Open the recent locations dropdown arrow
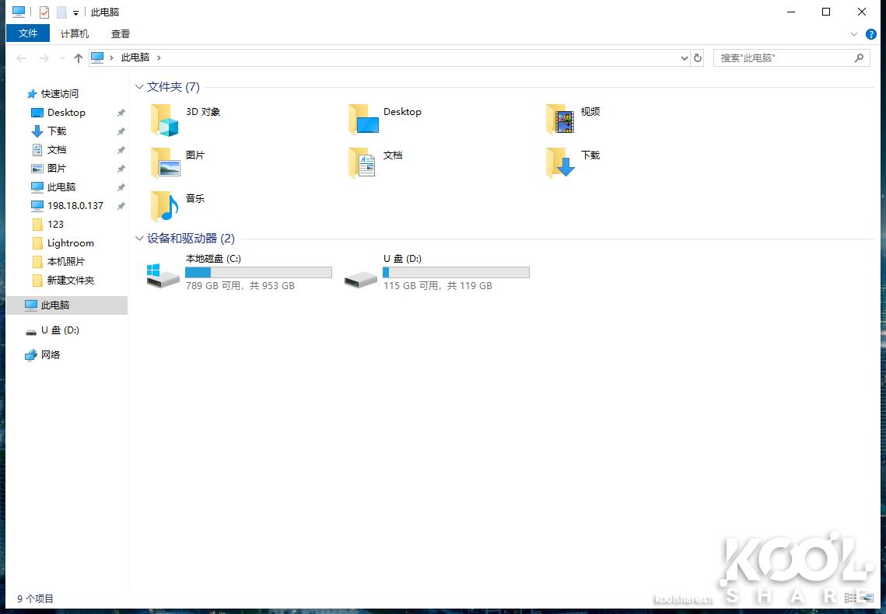 [x=62, y=58]
